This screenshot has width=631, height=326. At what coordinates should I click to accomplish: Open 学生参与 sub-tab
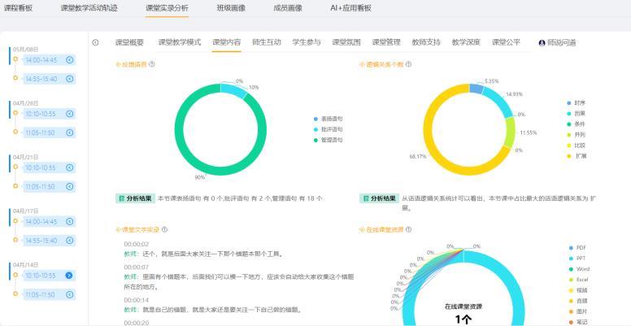307,42
